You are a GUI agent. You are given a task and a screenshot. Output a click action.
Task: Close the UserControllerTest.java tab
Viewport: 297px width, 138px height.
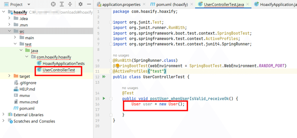point(248,4)
